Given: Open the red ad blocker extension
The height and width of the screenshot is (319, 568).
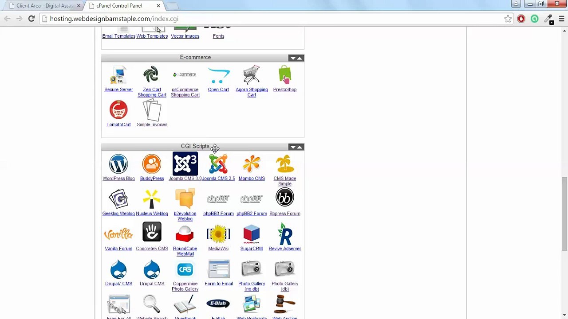Looking at the screenshot, I should 521,19.
